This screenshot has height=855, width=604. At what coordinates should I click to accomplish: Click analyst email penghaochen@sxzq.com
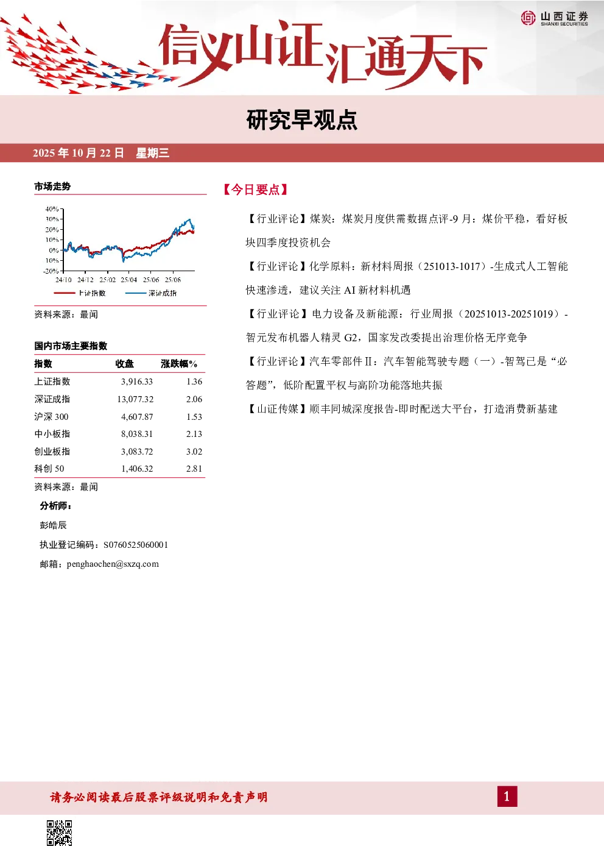click(113, 564)
